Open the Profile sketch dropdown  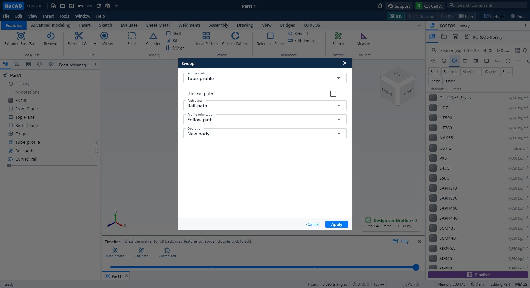[x=265, y=78]
